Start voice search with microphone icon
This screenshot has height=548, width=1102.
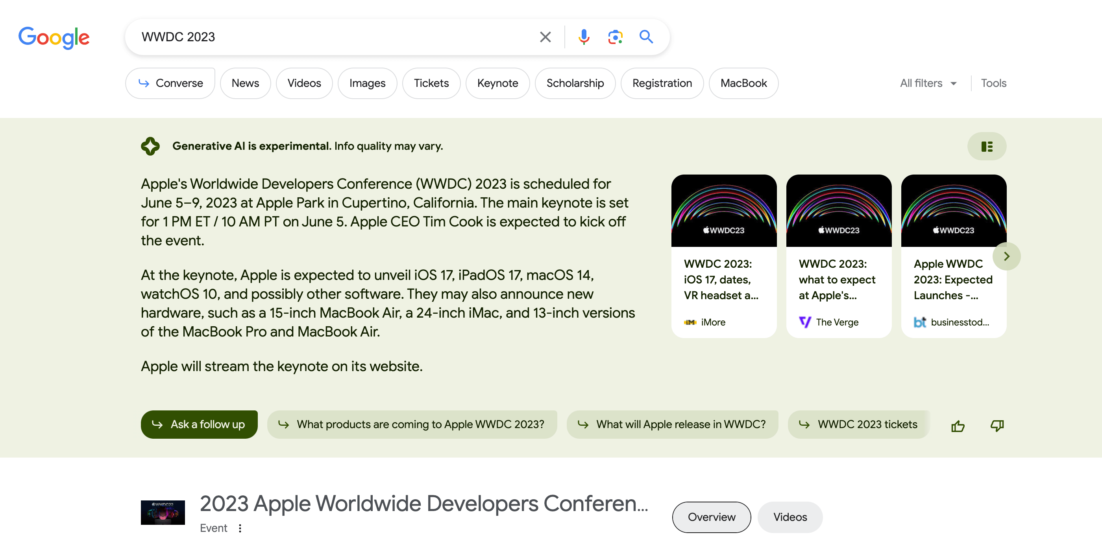[584, 37]
